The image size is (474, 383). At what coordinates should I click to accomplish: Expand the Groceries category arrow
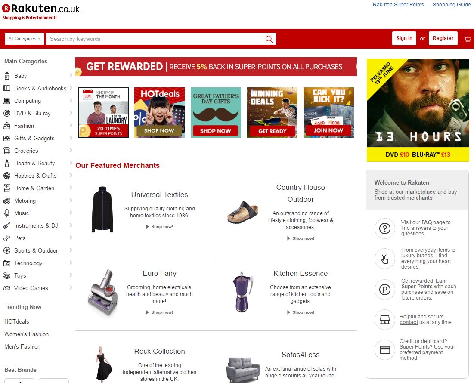(x=71, y=150)
